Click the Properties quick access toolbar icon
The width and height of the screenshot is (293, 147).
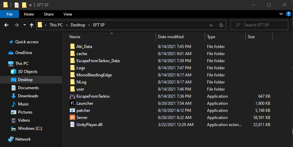click(x=17, y=5)
